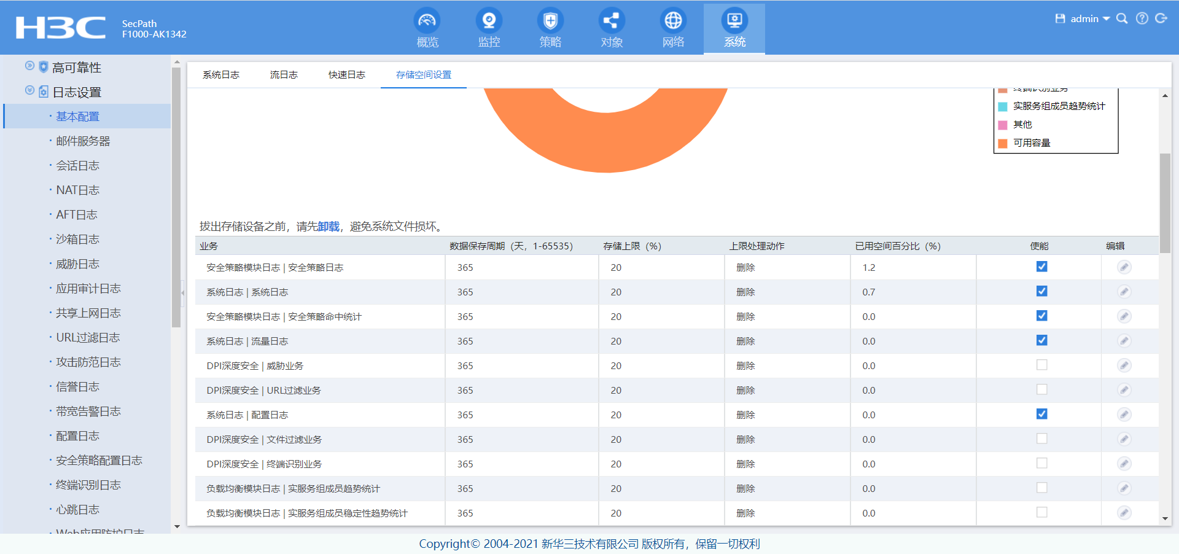
Task: Collapse the 日志设置 tree section
Action: pos(29,91)
